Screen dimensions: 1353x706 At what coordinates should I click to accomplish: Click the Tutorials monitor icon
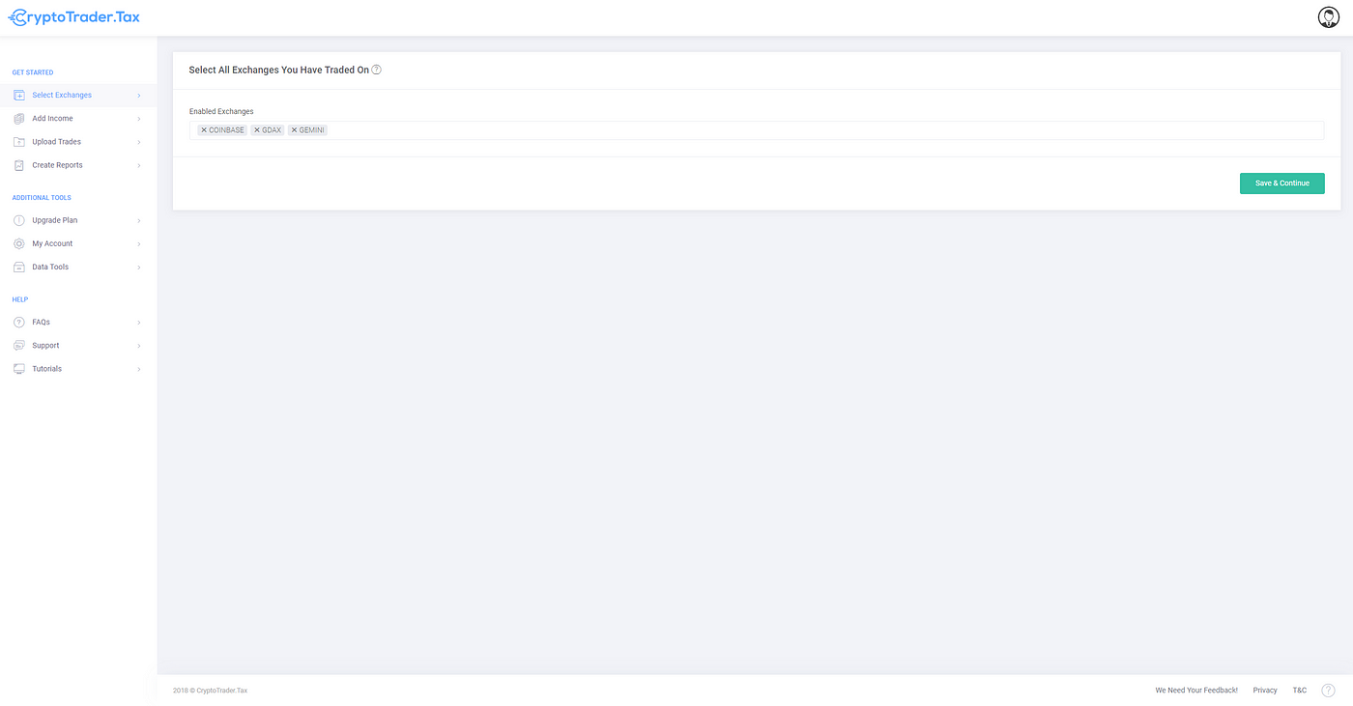(19, 369)
